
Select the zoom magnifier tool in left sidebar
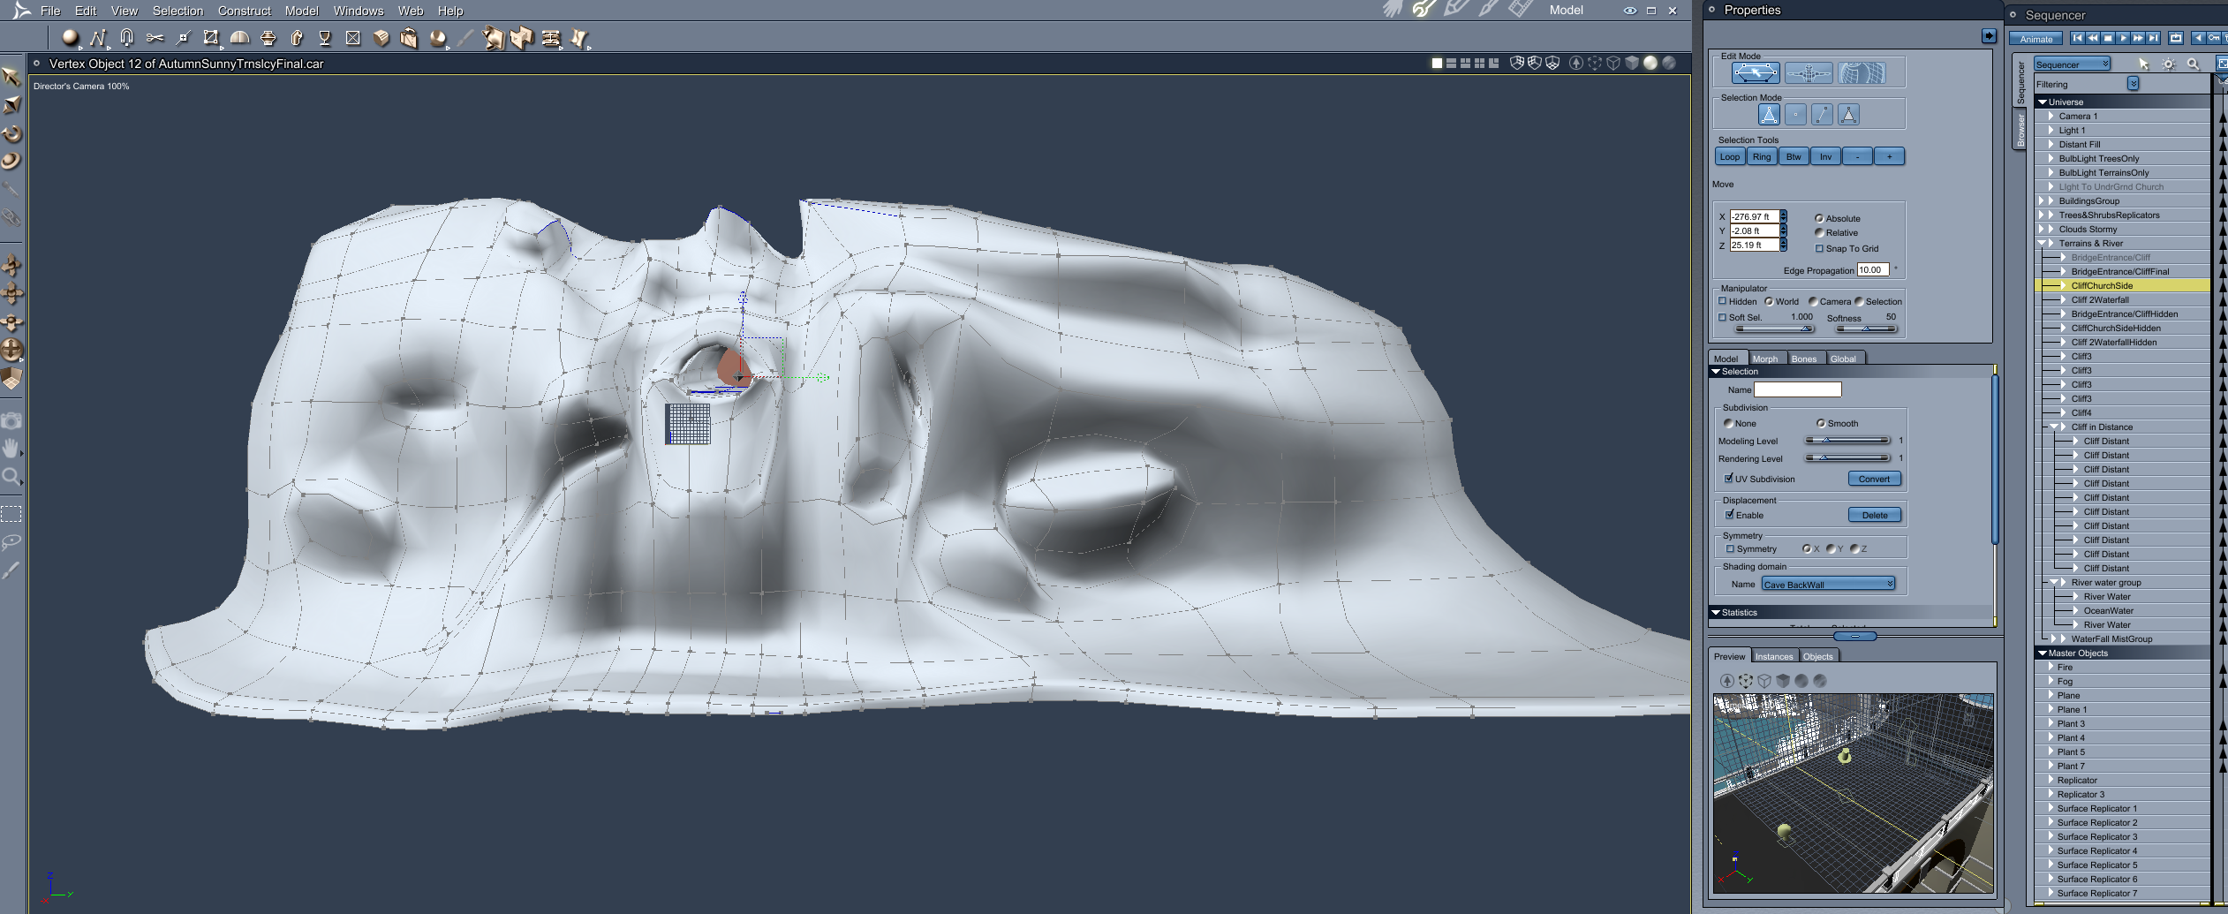[11, 477]
